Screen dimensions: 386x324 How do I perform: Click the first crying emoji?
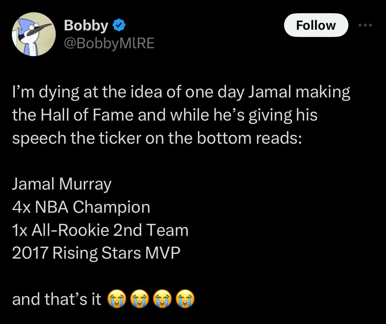pyautogui.click(x=117, y=299)
